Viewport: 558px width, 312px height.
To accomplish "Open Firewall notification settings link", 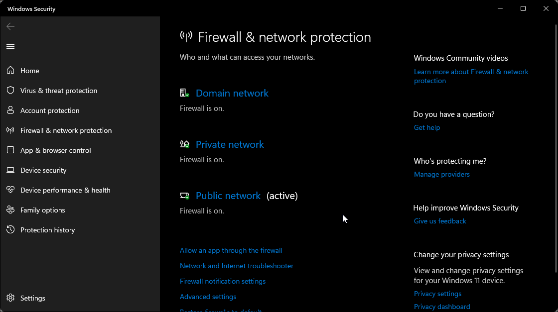I will [223, 282].
